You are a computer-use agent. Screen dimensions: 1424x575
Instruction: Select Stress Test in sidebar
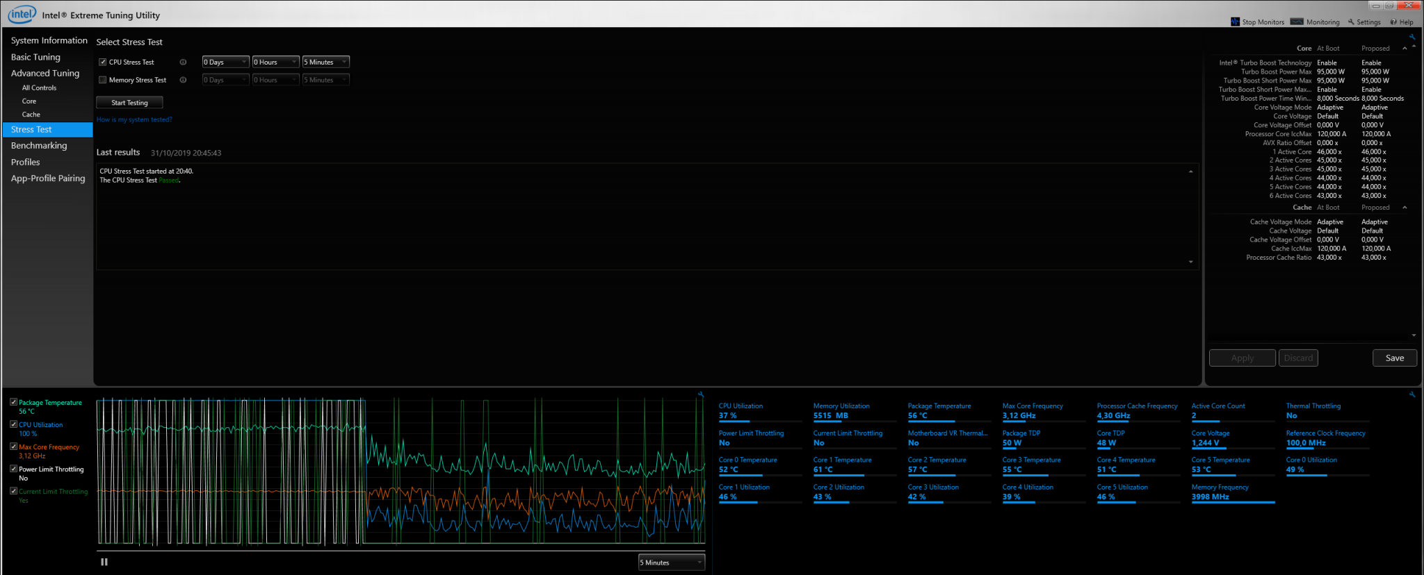coord(47,129)
